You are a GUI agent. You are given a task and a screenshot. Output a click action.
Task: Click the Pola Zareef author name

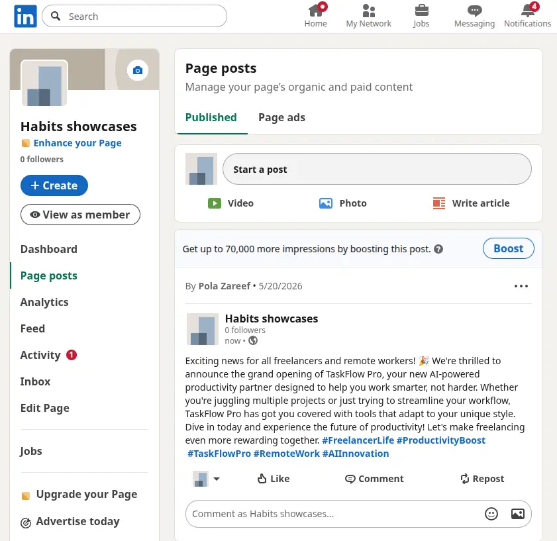[224, 286]
